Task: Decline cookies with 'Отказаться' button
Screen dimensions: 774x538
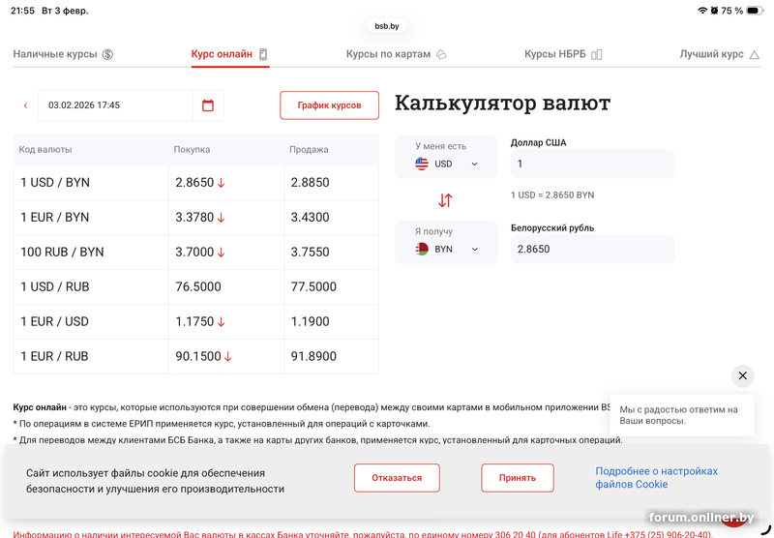Action: [x=397, y=478]
